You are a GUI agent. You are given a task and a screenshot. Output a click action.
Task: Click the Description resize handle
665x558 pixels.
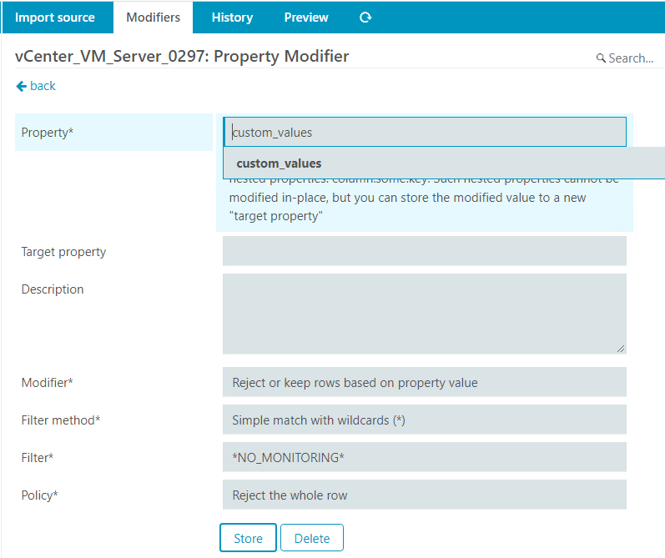coord(621,349)
